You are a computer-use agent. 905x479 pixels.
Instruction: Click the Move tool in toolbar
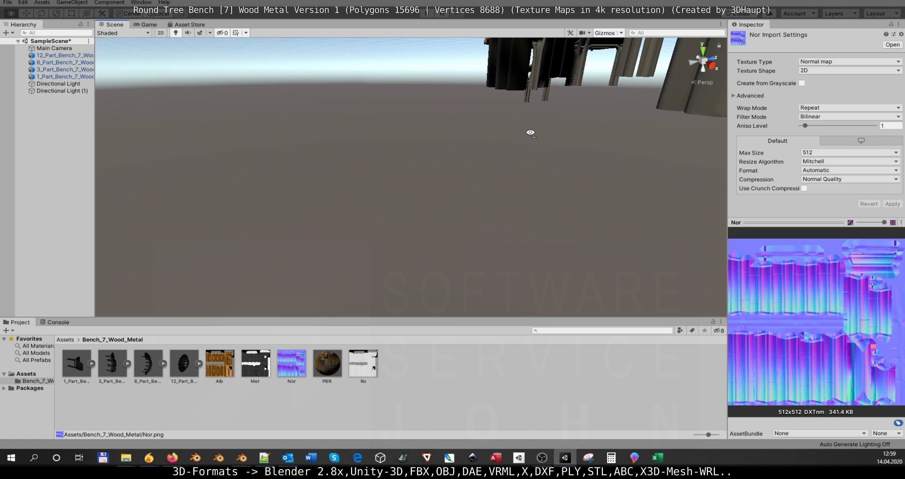[x=26, y=13]
